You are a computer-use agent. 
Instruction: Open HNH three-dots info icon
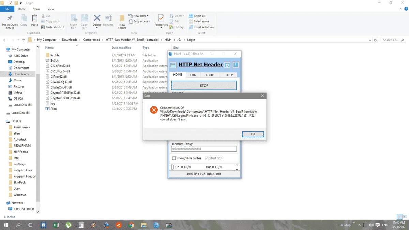236,65
